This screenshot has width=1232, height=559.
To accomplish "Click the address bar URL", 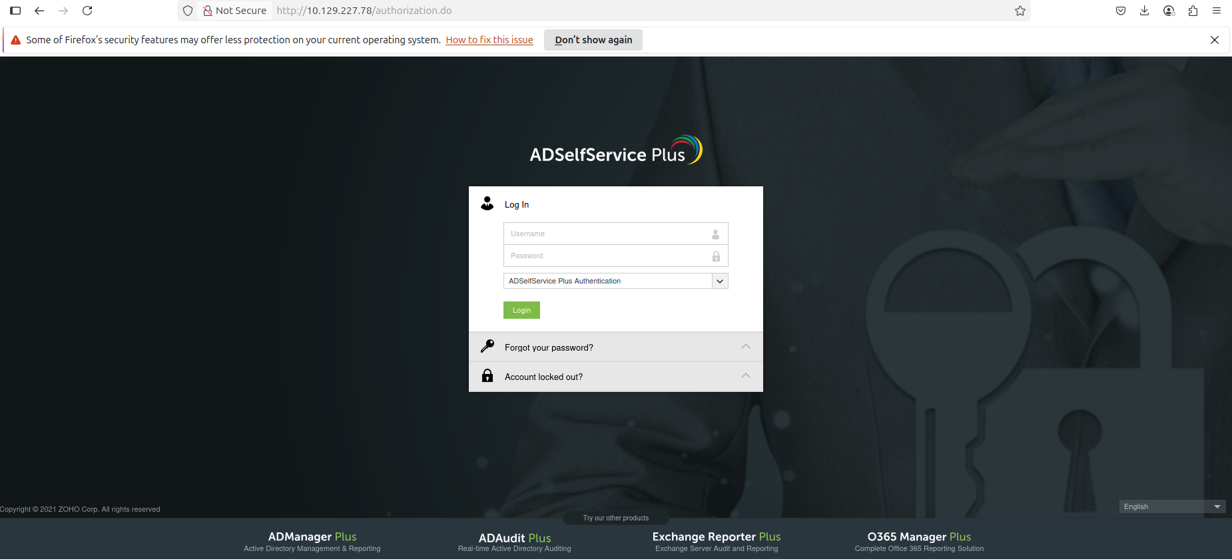I will click(x=364, y=11).
